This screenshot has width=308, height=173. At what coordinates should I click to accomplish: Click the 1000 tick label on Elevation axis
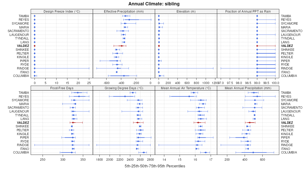(206, 83)
